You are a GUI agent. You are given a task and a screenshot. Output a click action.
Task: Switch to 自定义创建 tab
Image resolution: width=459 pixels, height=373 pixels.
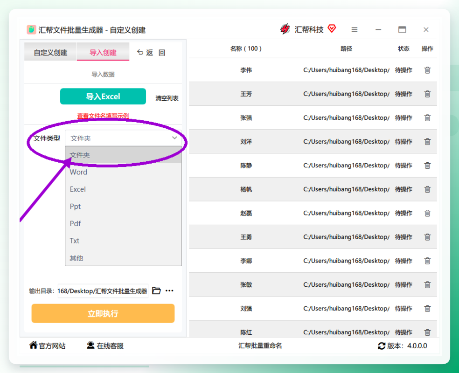tap(50, 52)
